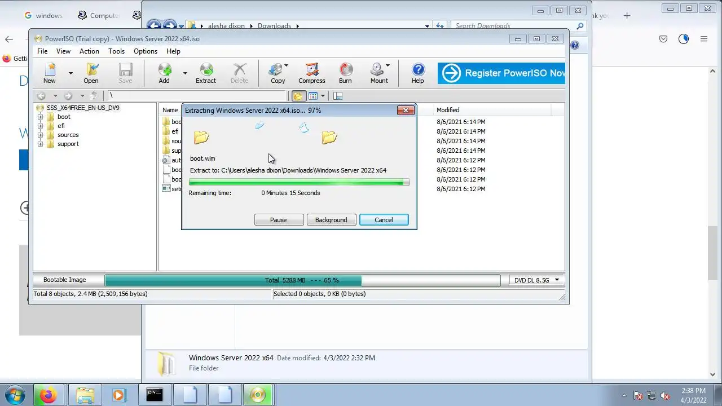The height and width of the screenshot is (406, 722).
Task: Open the File menu
Action: point(42,51)
